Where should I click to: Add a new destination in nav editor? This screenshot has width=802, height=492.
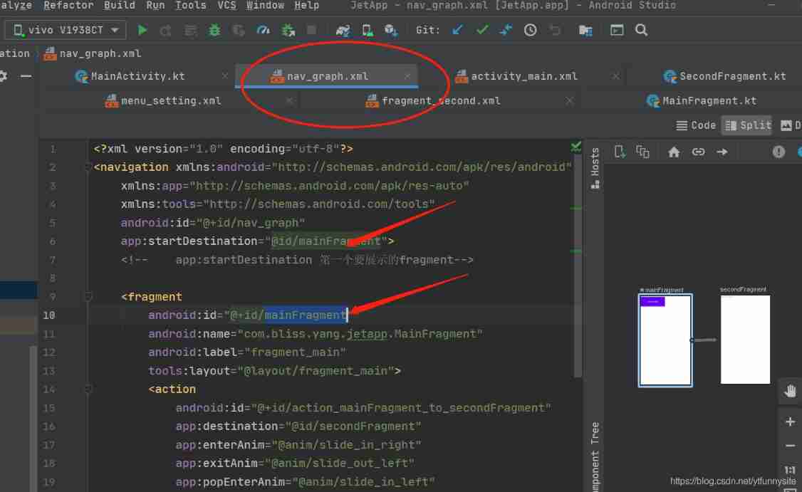(619, 152)
